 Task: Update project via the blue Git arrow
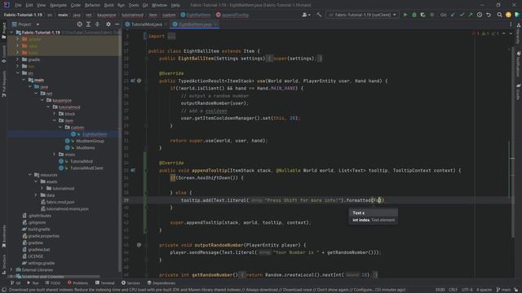point(453,15)
